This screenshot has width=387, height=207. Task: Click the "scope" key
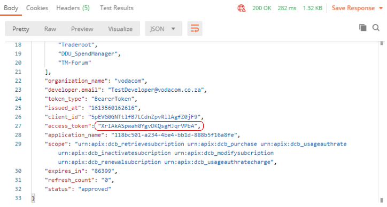[x=56, y=144]
